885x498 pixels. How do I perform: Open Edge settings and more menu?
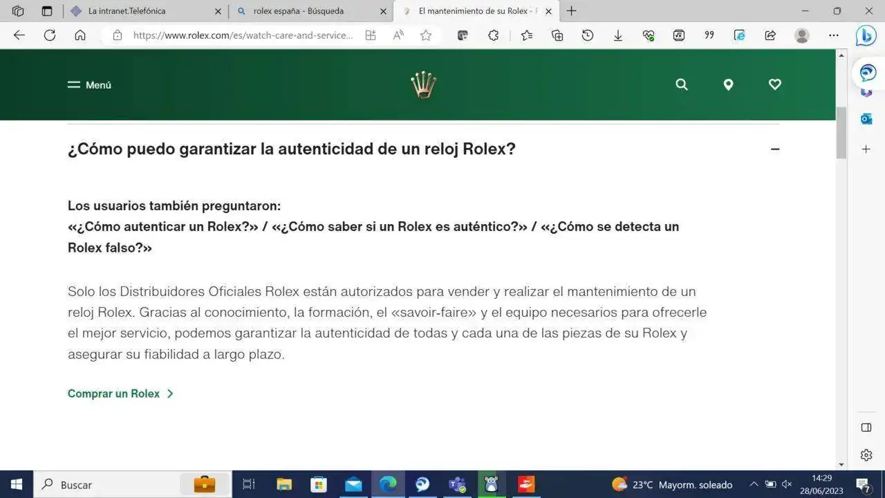pyautogui.click(x=834, y=35)
